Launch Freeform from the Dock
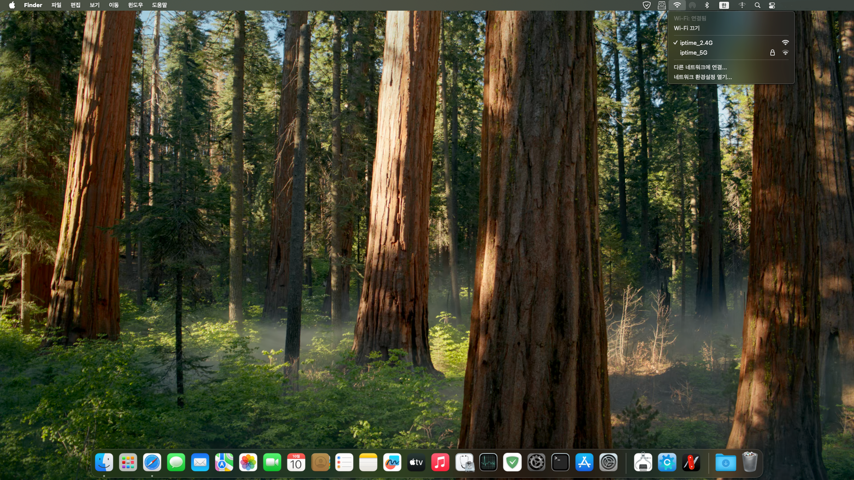Screen dimensions: 854x480 [392, 463]
